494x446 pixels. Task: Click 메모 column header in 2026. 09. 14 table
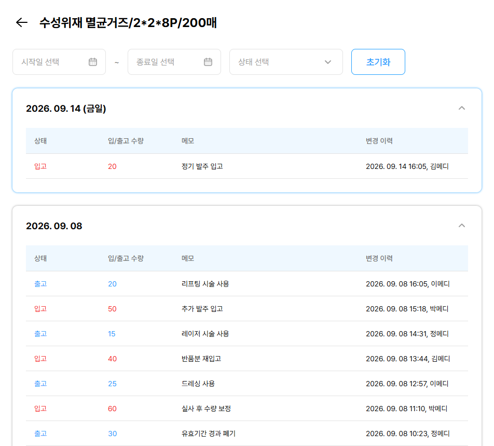[x=188, y=141]
